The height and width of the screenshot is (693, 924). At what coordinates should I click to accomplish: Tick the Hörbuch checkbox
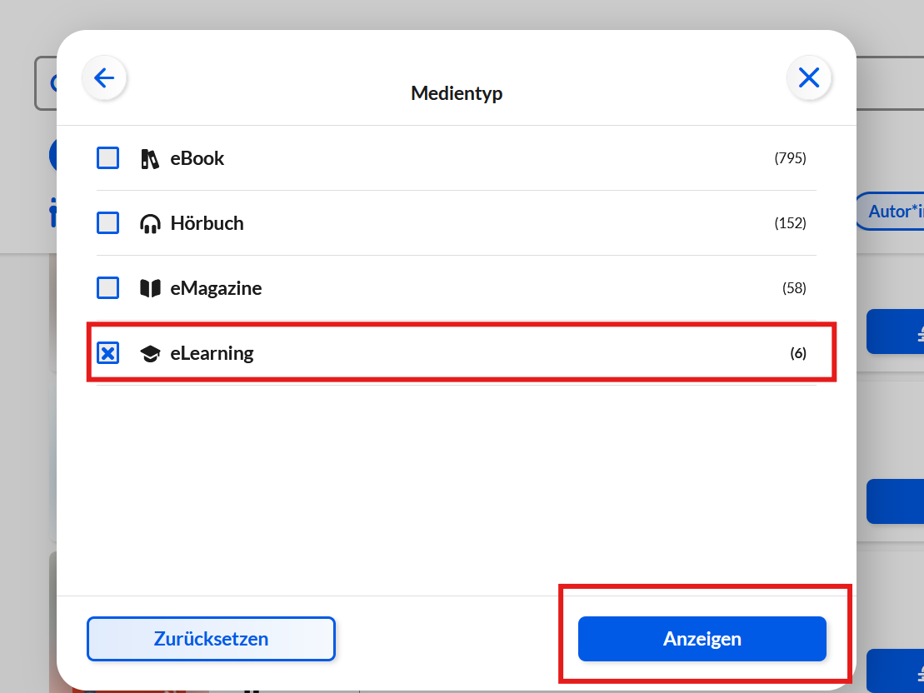[108, 223]
